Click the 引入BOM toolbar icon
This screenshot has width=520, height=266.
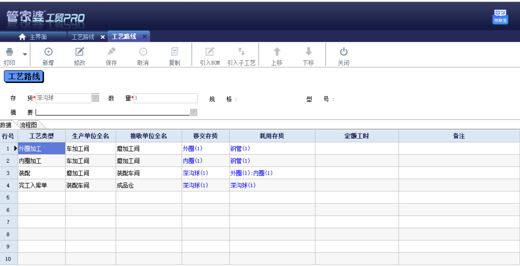(x=210, y=52)
